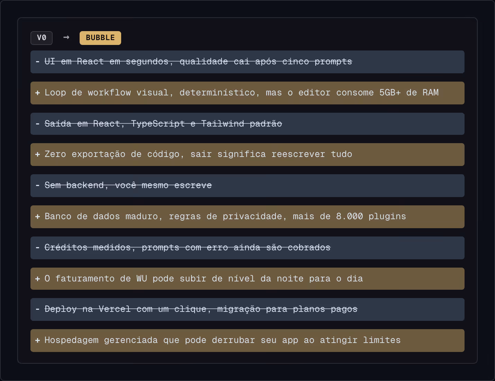Select line 'Banco de dados maduro, regras de privacidade'

pos(247,217)
